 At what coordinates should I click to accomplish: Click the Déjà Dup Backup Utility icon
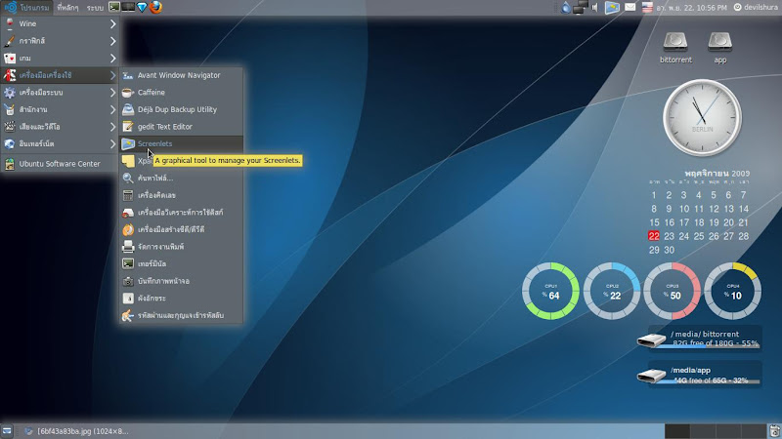pos(128,109)
